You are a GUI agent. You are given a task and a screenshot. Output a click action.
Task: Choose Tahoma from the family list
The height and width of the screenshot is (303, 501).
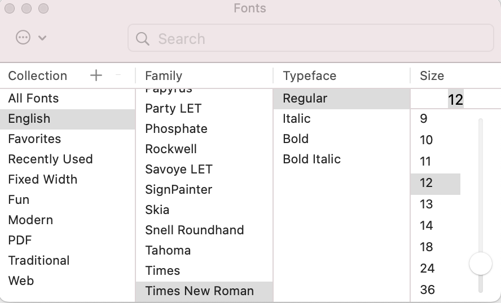pos(168,251)
